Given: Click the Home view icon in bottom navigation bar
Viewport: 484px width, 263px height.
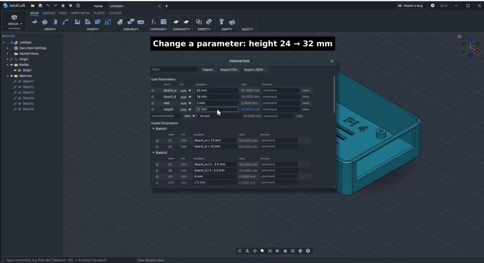Looking at the screenshot, I should coord(285,251).
